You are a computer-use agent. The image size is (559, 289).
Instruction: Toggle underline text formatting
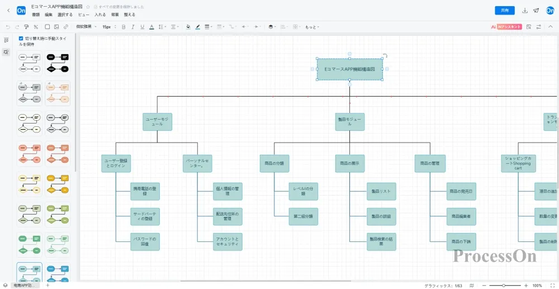coord(142,26)
